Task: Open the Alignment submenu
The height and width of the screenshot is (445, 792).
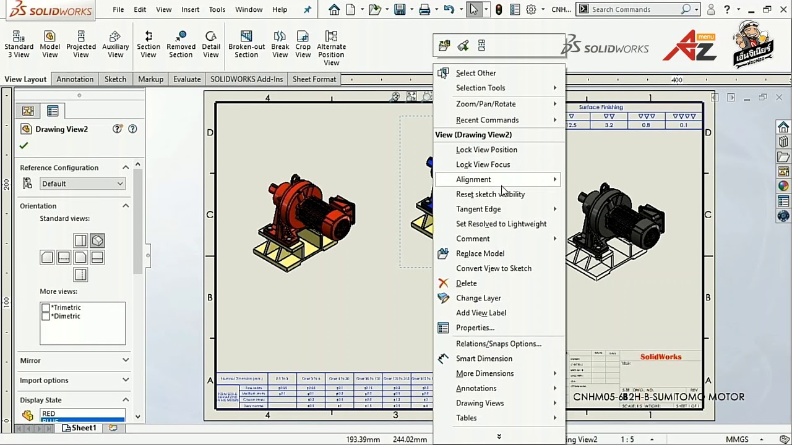Action: click(x=499, y=179)
